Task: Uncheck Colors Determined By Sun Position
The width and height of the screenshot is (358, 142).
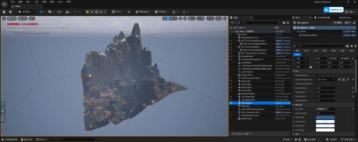Action: 317,84
